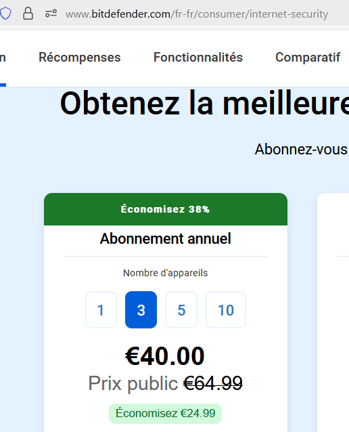Click the Abonnement annuel heading
This screenshot has width=349, height=432.
pyautogui.click(x=166, y=238)
